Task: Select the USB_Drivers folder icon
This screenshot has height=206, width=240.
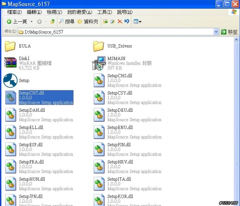Action: [x=98, y=46]
